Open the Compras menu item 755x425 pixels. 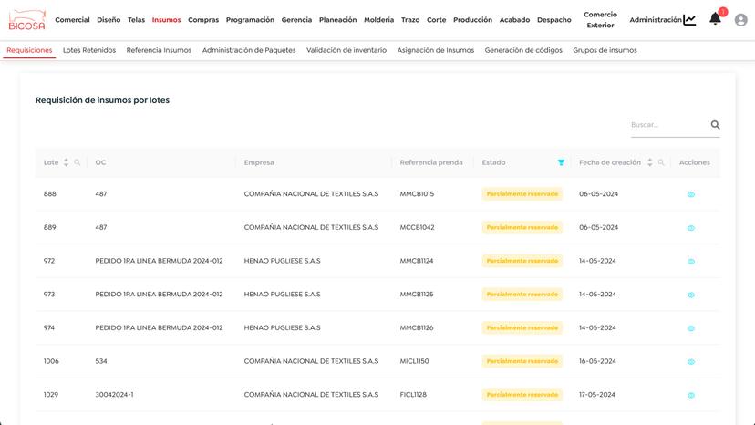click(203, 20)
